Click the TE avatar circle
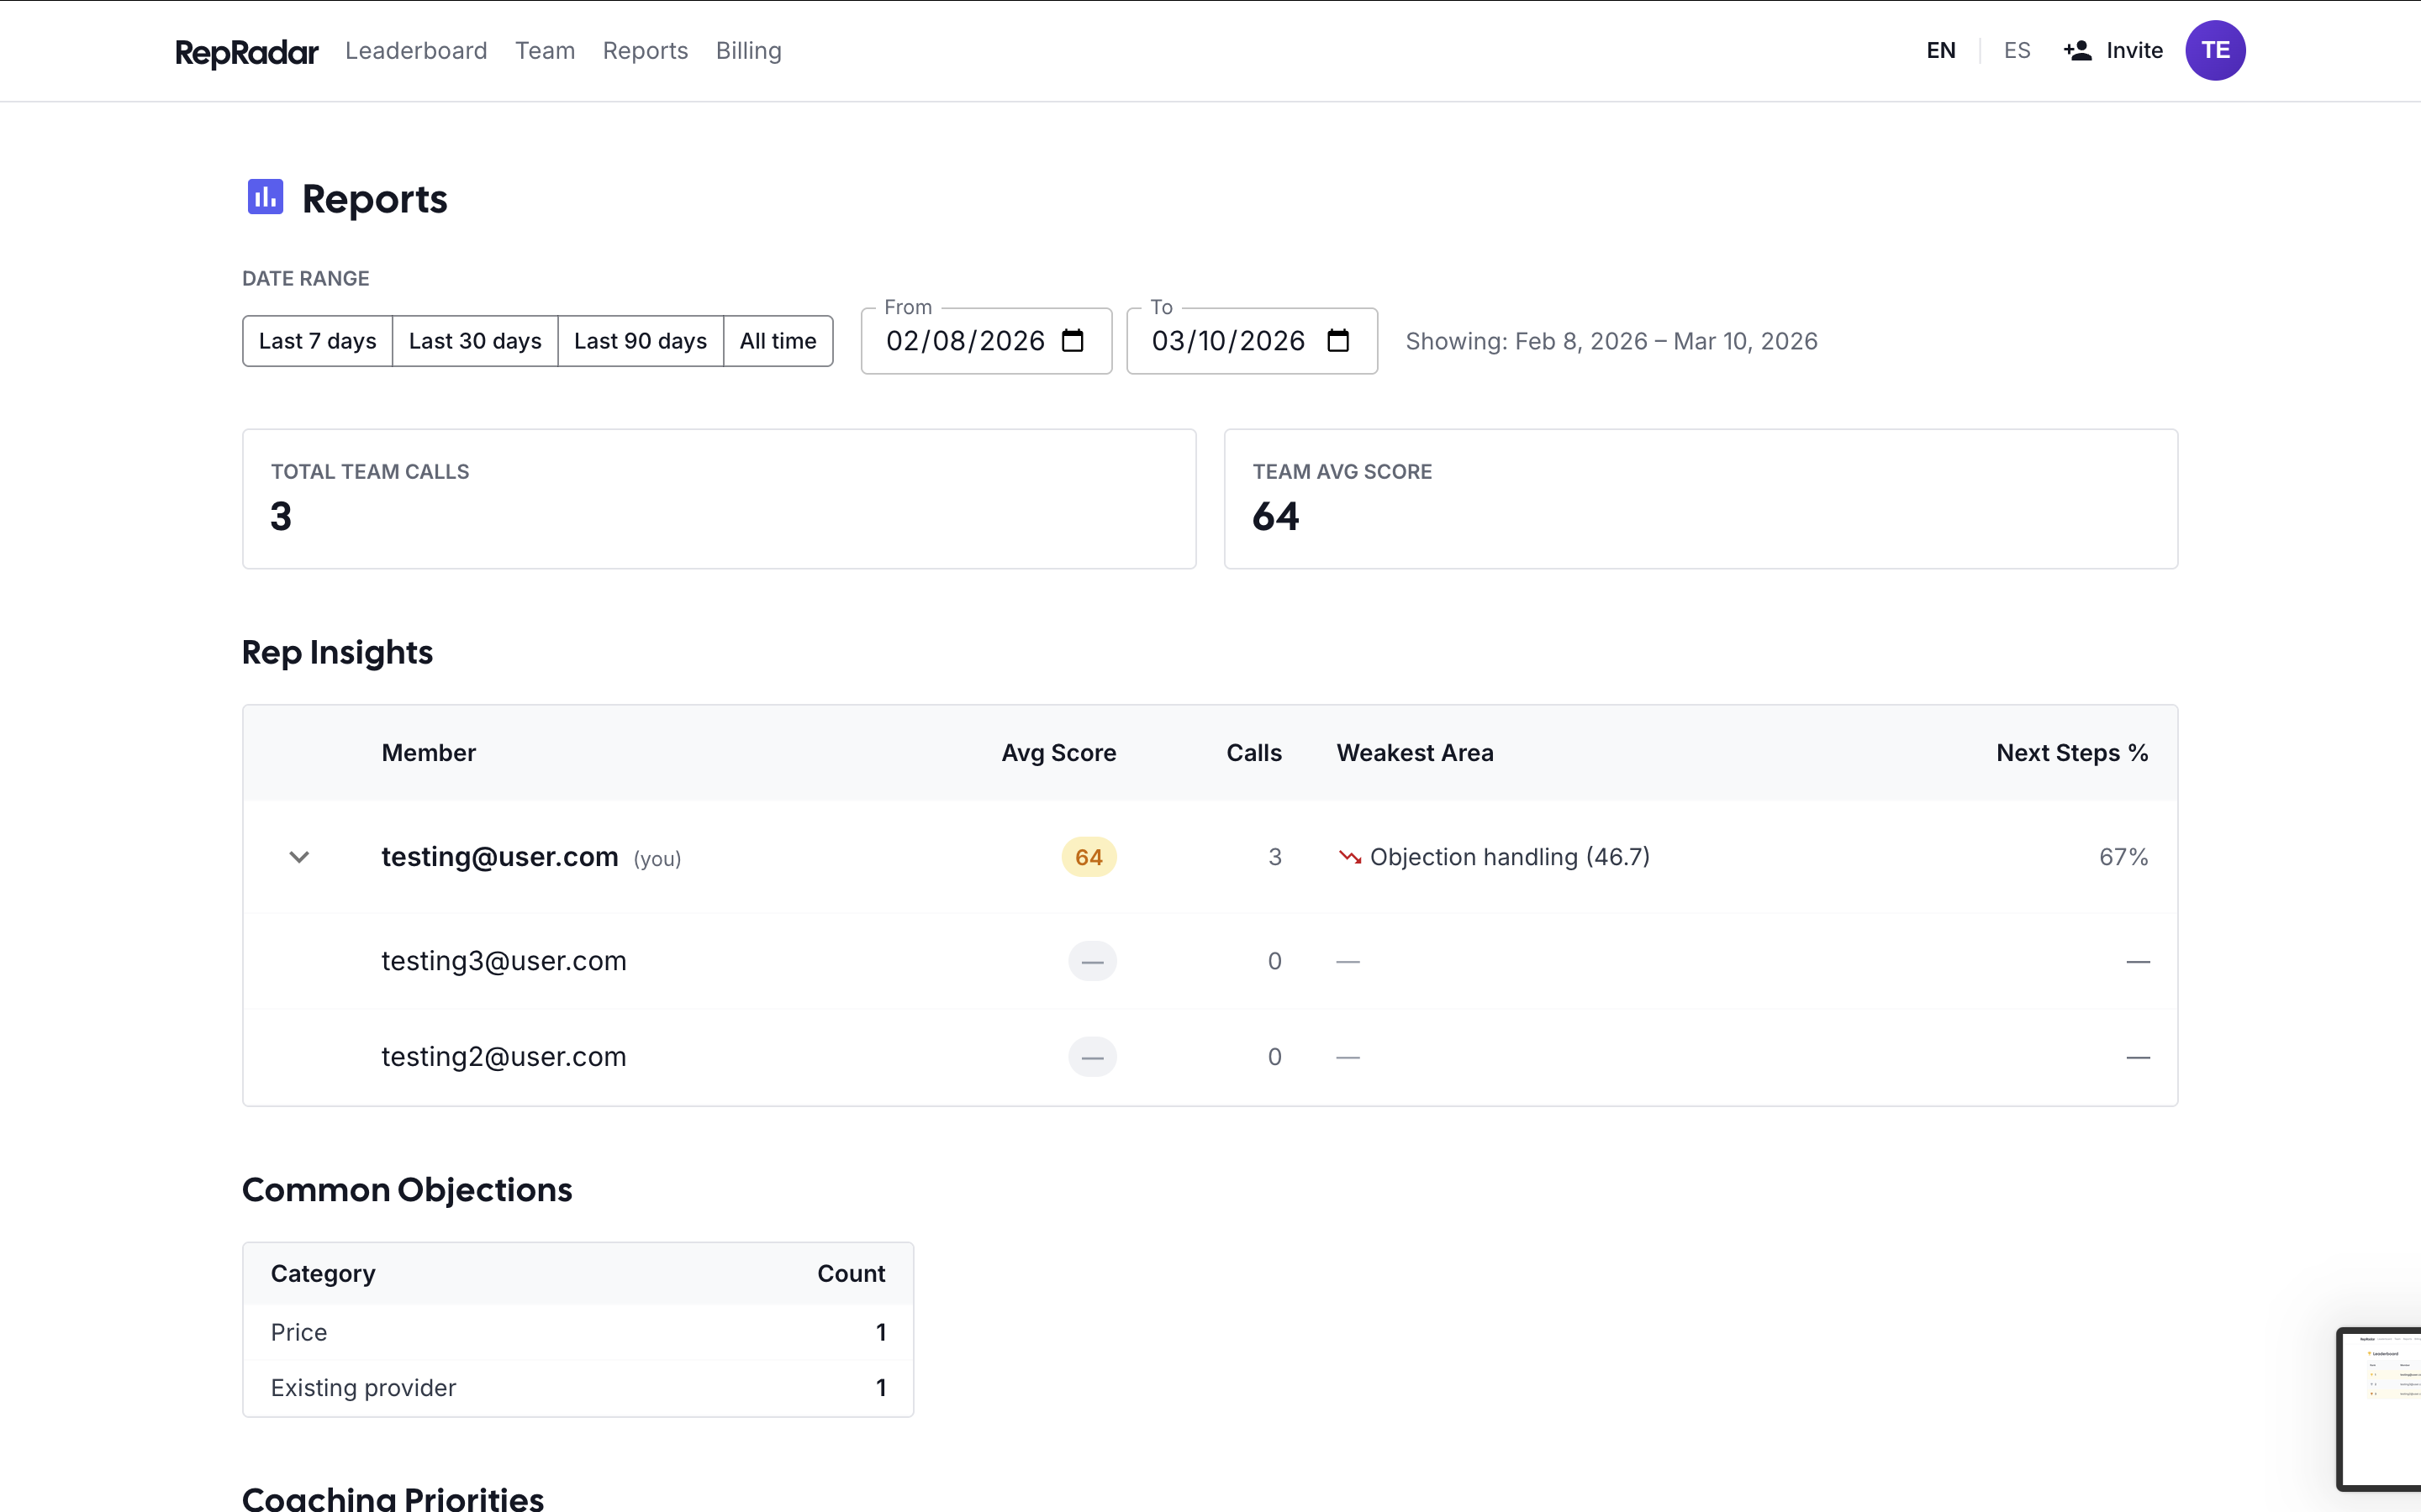2421x1512 pixels. point(2215,50)
